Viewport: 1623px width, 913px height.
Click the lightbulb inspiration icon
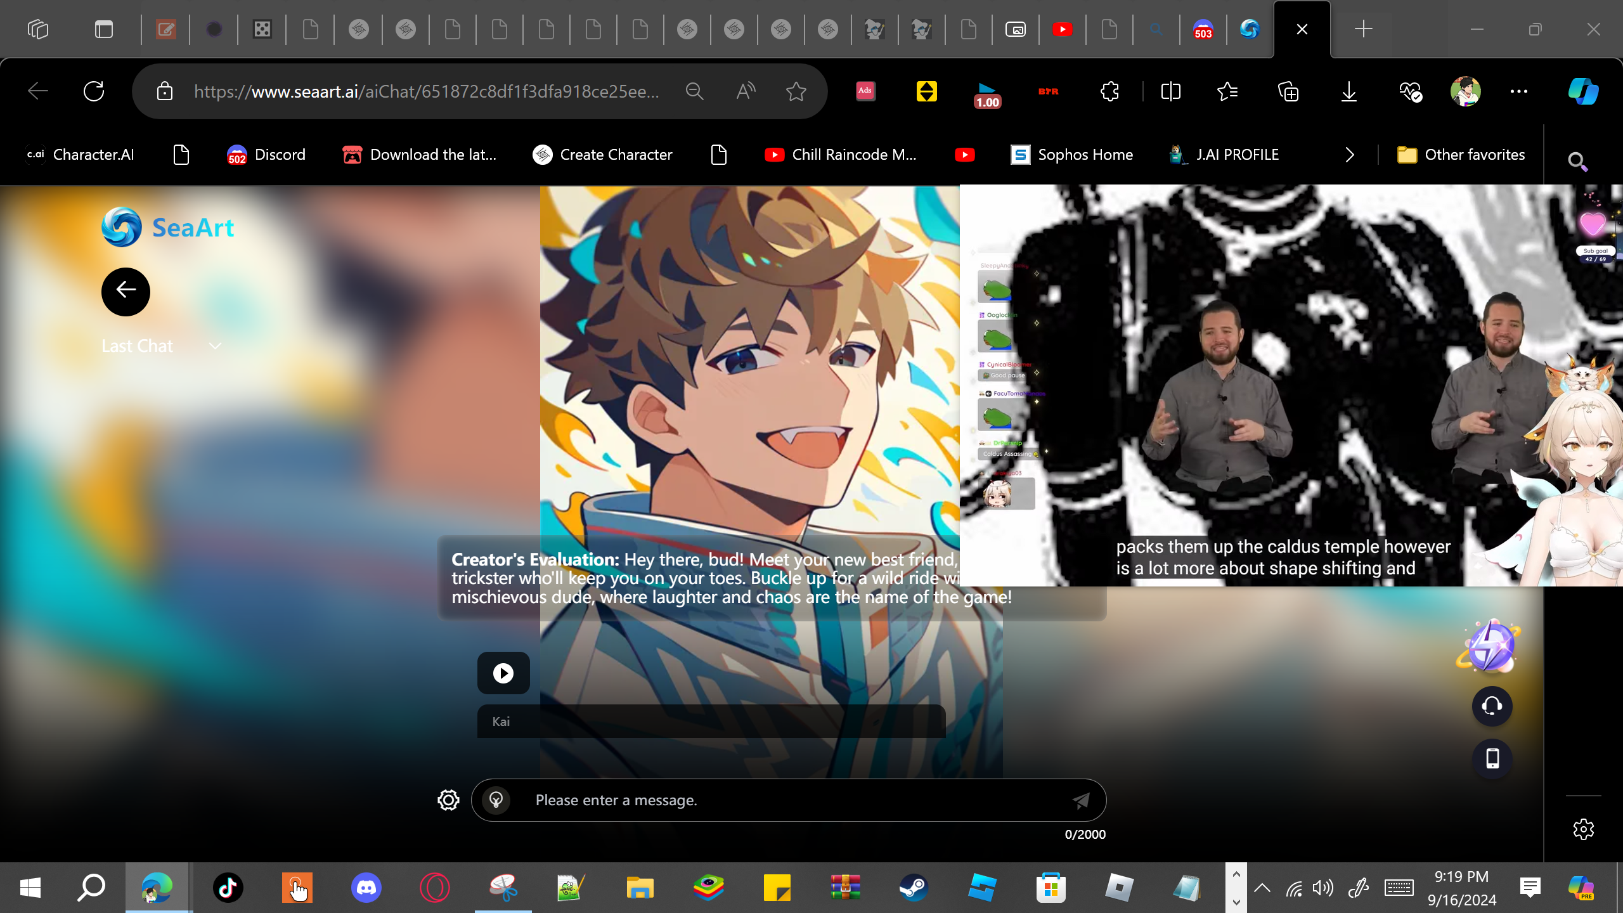tap(496, 800)
